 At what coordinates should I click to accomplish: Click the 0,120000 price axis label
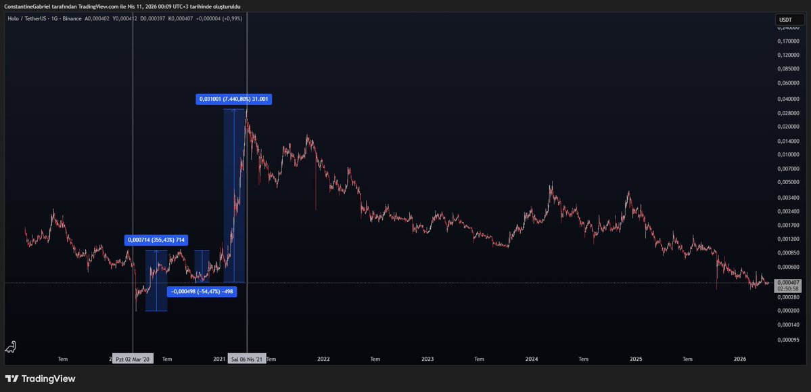789,55
